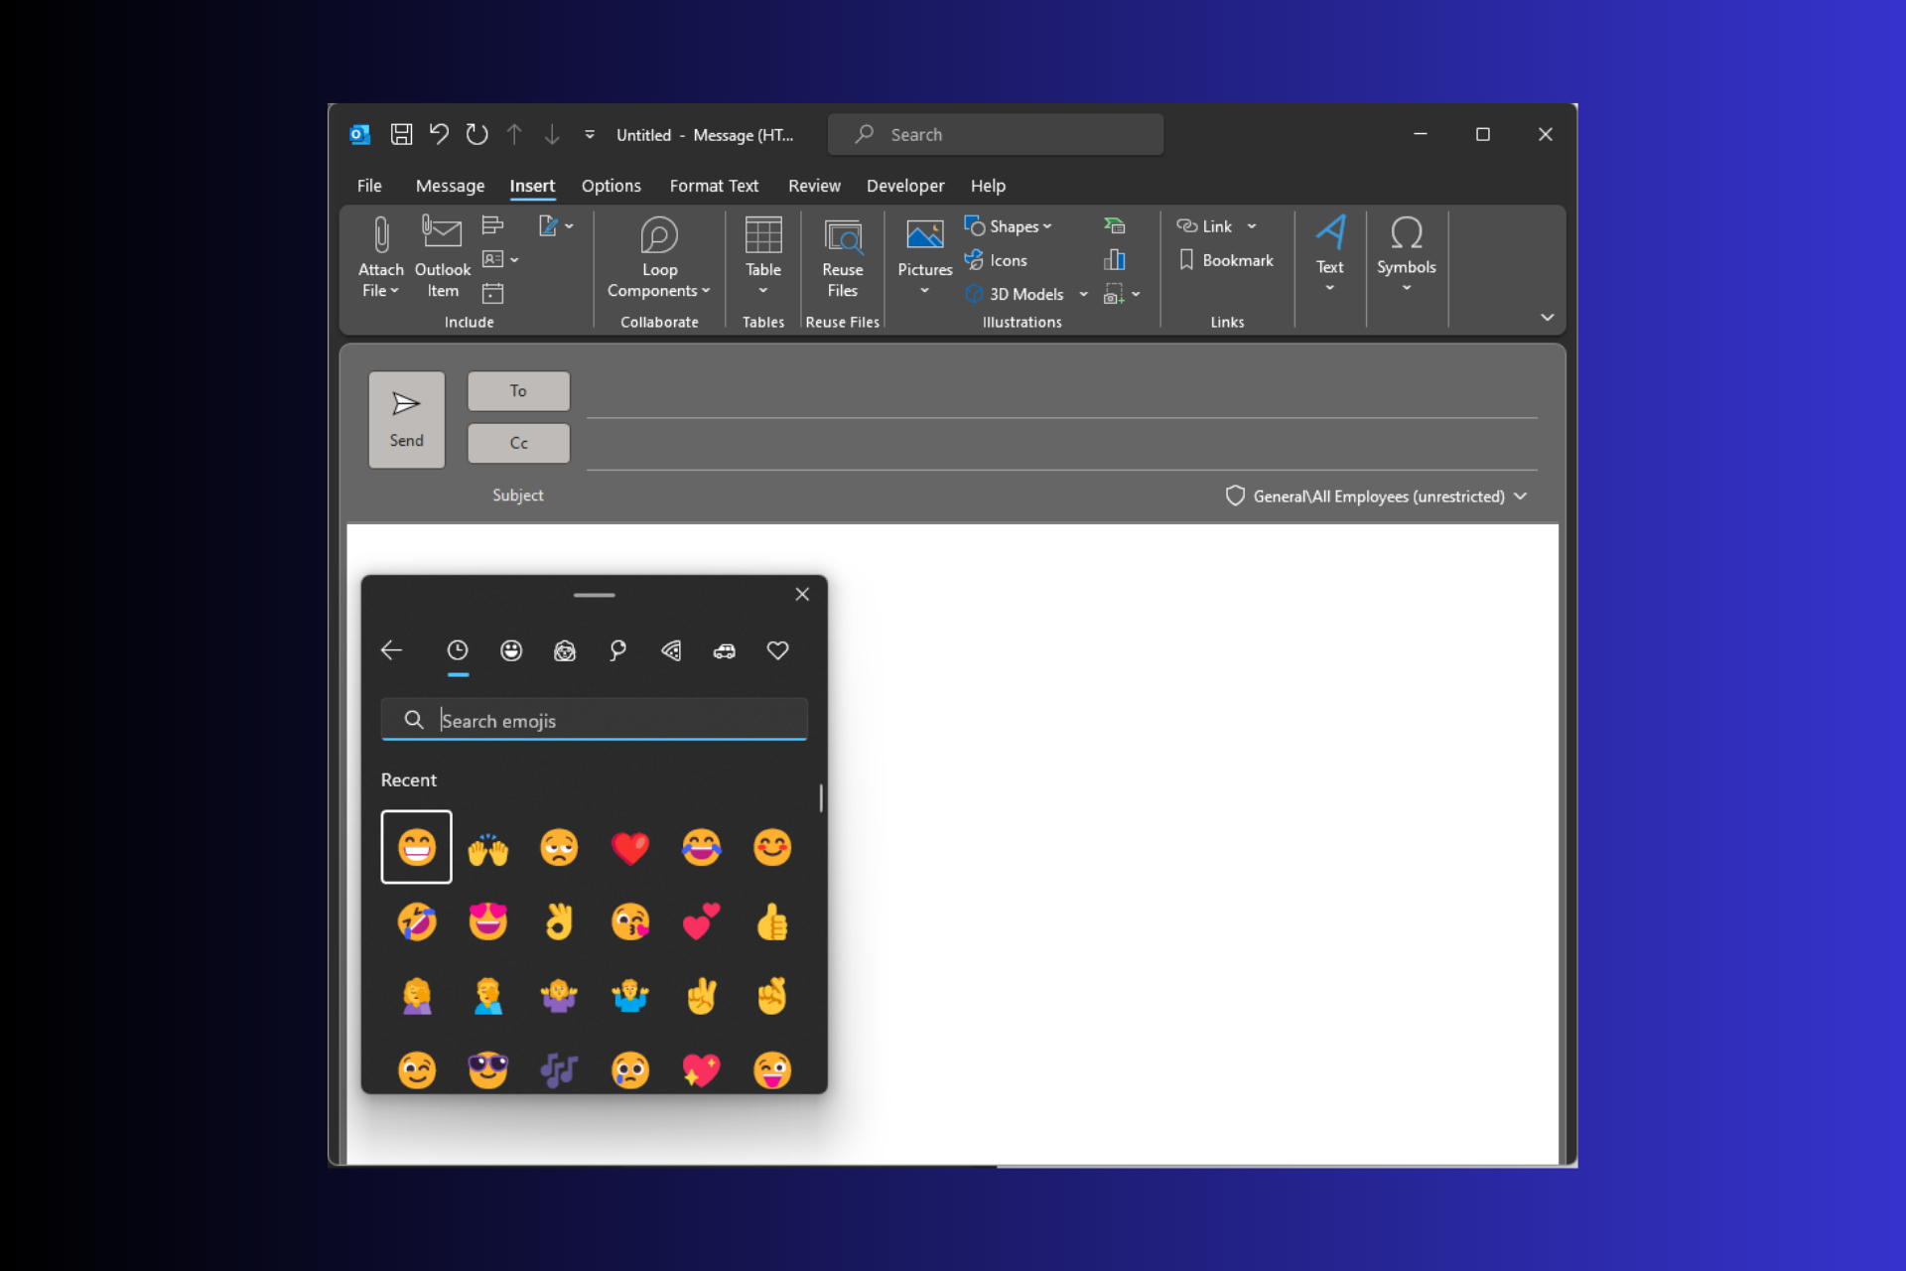Insert the thumbs up emoji
The image size is (1906, 1271).
pyautogui.click(x=772, y=922)
